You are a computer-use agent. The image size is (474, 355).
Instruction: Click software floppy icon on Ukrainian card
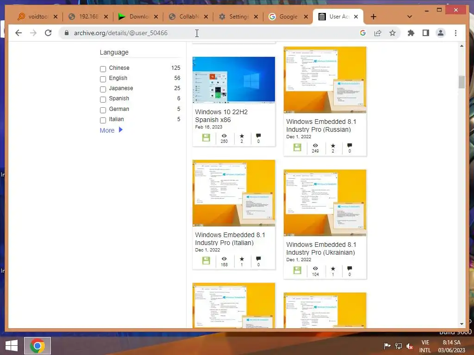click(x=298, y=270)
